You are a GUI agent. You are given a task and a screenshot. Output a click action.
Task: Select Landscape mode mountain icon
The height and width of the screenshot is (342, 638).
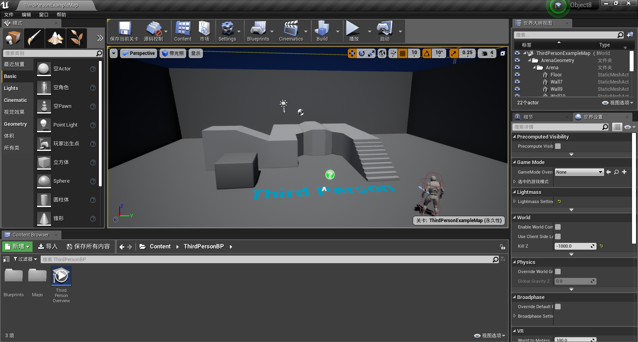pos(55,38)
